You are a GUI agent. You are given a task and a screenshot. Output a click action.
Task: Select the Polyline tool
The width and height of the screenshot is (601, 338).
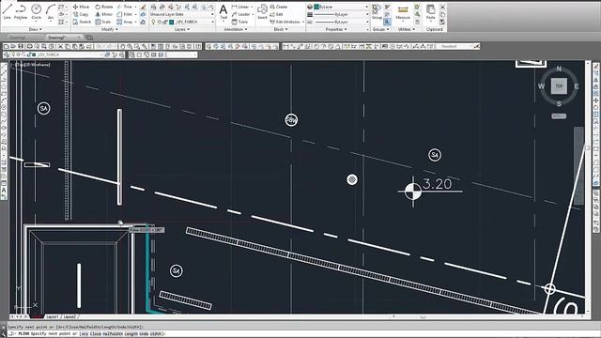coord(21,11)
